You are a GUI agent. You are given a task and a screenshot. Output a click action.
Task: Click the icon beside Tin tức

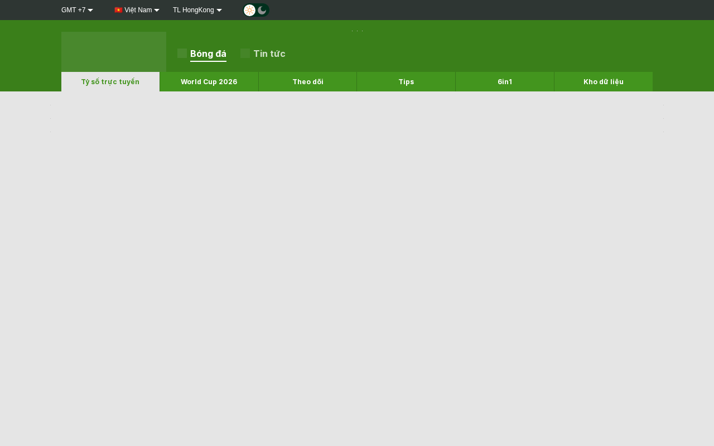[x=245, y=54]
